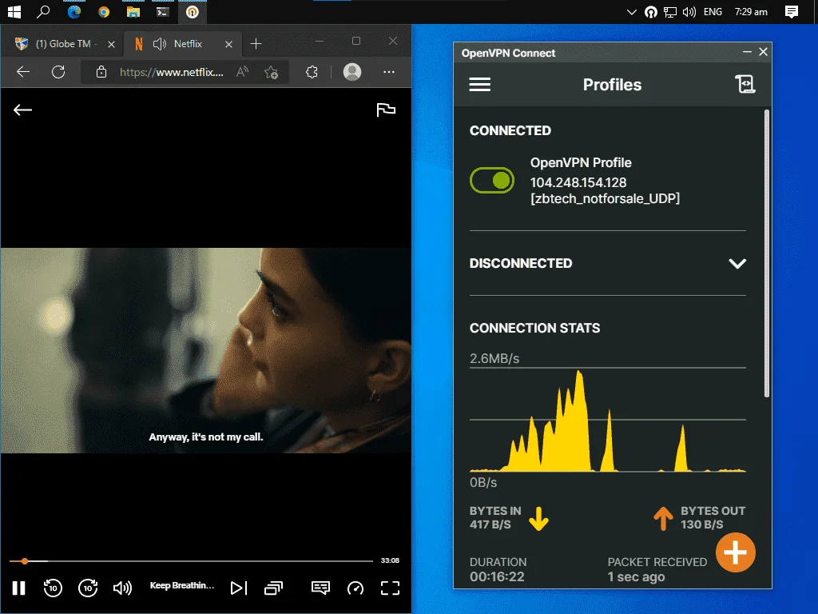818x614 pixels.
Task: Close the Globe TM tab
Action: (111, 45)
